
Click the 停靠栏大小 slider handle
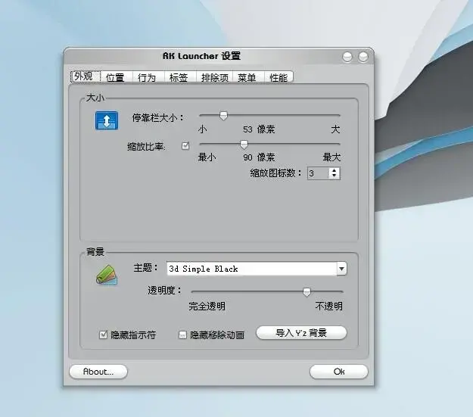pos(223,116)
